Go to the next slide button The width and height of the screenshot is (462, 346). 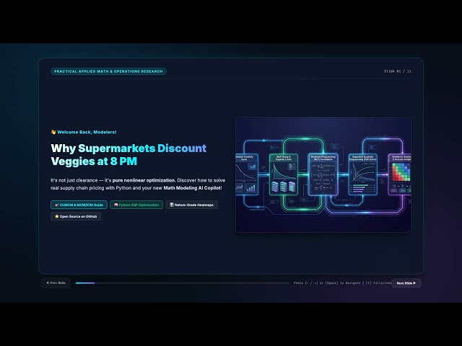tap(406, 283)
